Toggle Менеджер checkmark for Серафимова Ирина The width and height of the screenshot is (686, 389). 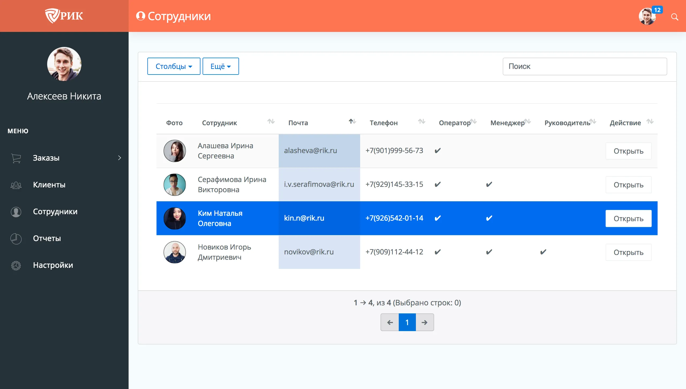tap(489, 184)
